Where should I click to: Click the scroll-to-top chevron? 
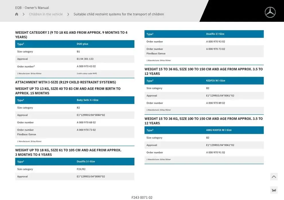[274, 177]
